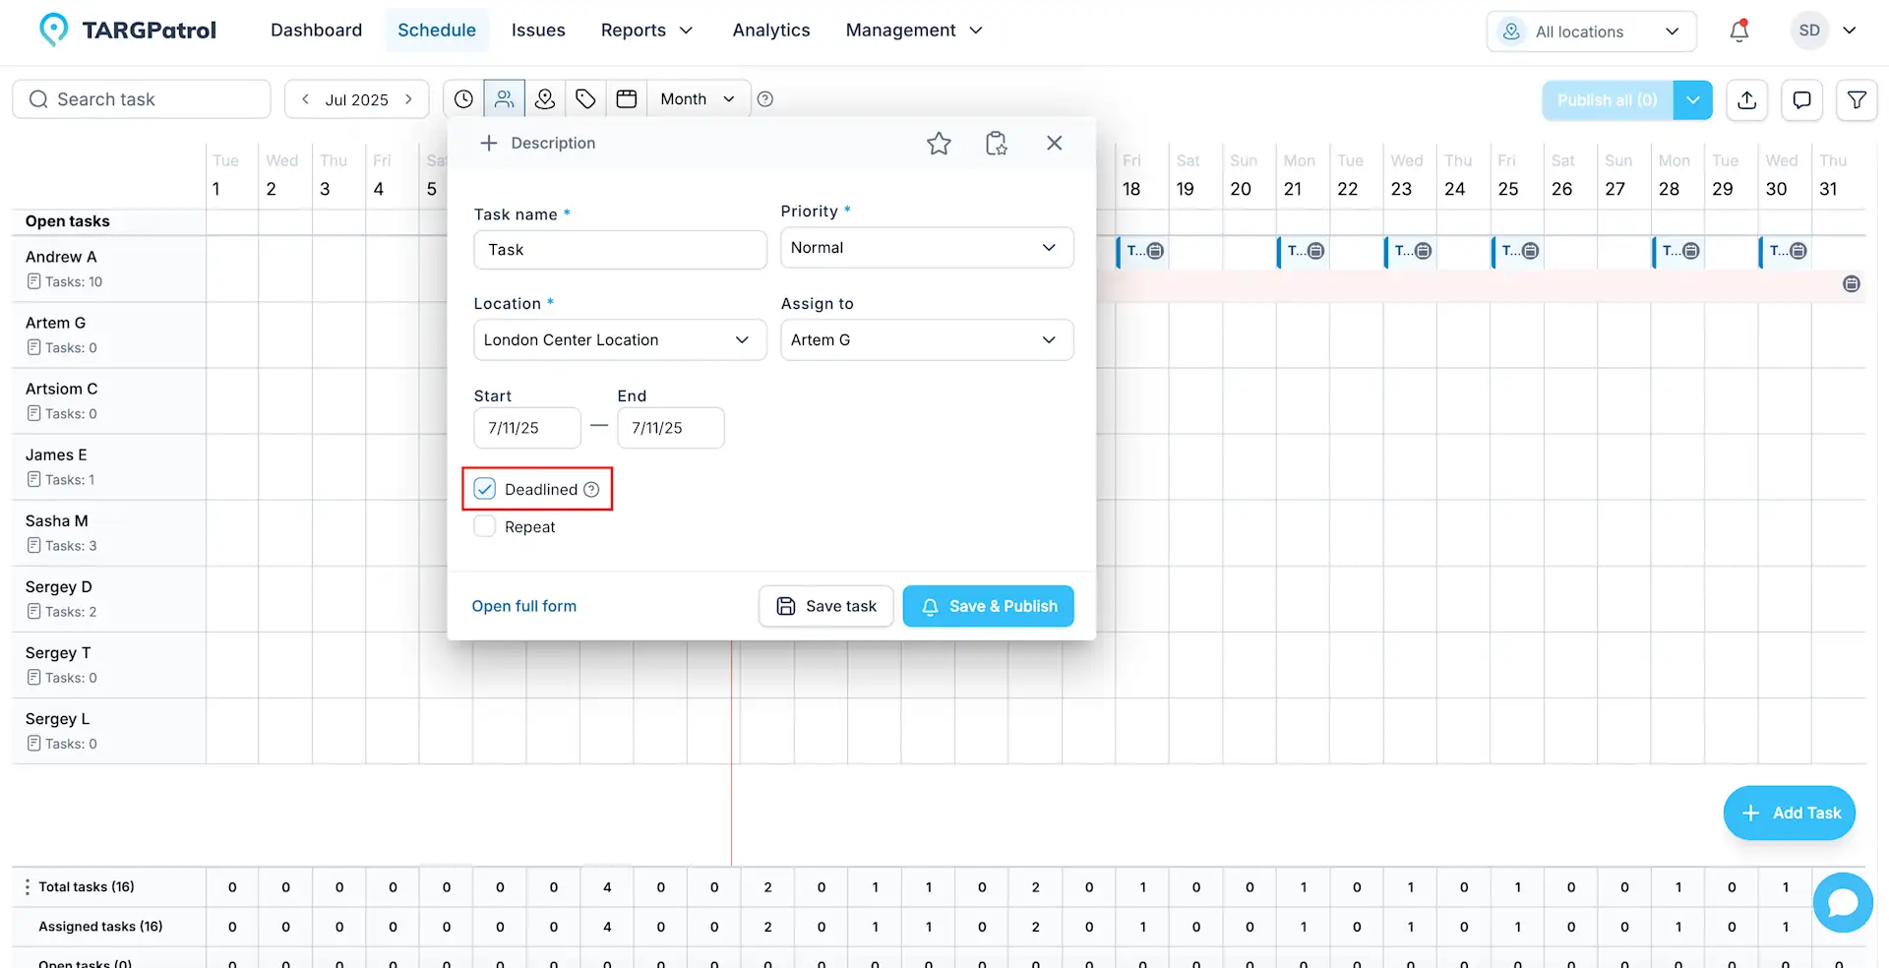The width and height of the screenshot is (1889, 968).
Task: Go to previous month arrow
Action: 306,99
